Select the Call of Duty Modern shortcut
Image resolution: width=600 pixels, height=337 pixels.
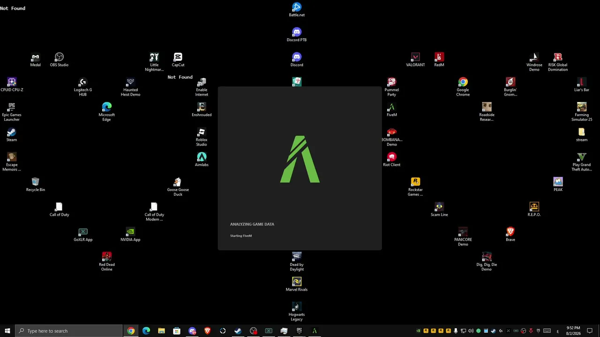click(x=154, y=212)
